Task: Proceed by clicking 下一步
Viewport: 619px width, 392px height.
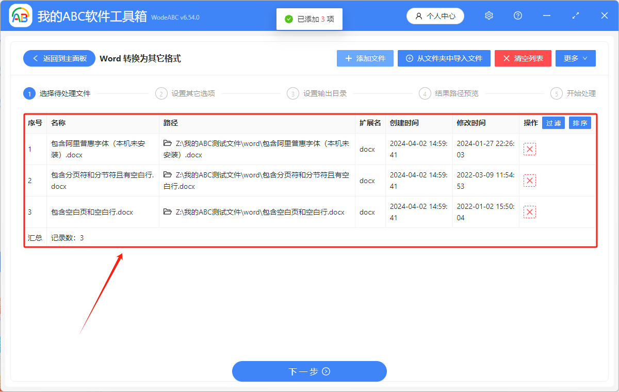Action: coord(309,371)
